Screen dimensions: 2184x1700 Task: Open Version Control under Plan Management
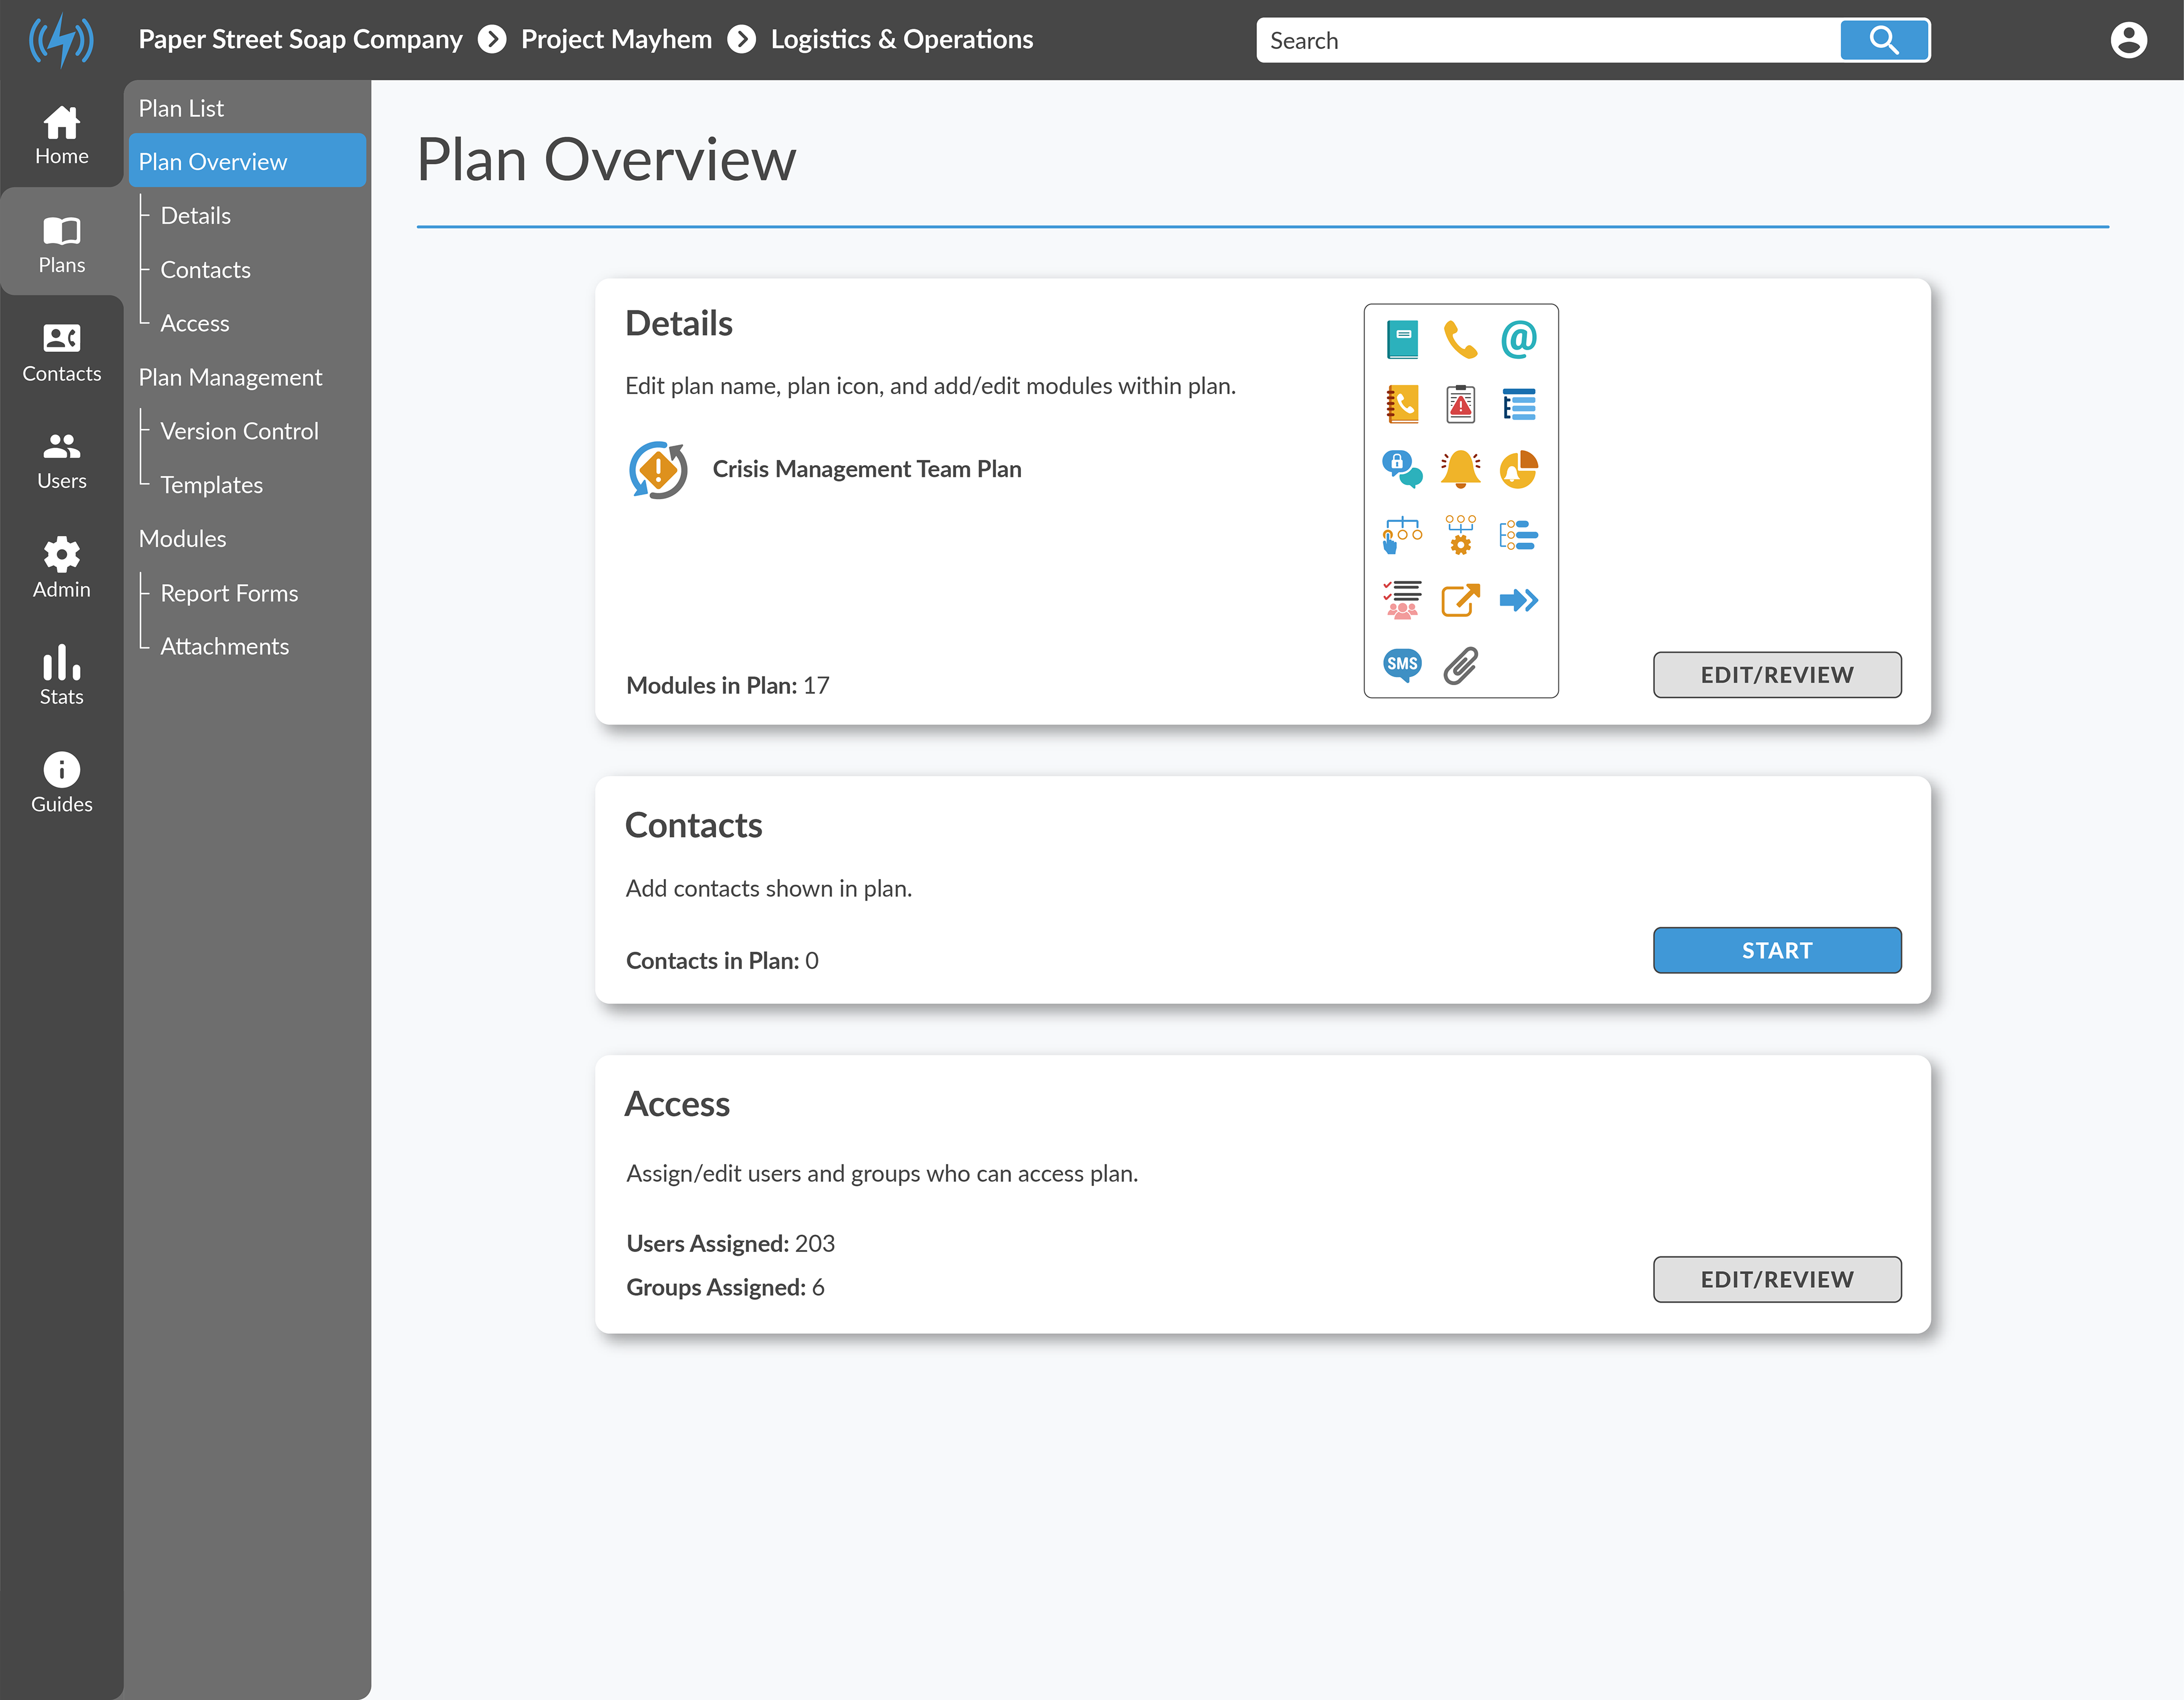pyautogui.click(x=239, y=431)
